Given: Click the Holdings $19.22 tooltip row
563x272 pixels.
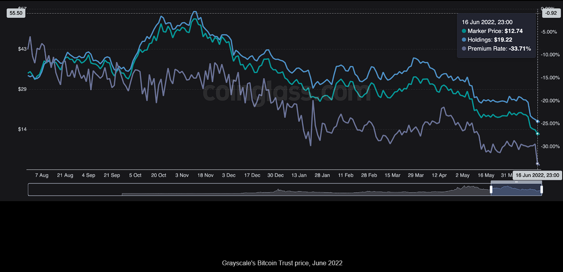Looking at the screenshot, I should (x=487, y=40).
